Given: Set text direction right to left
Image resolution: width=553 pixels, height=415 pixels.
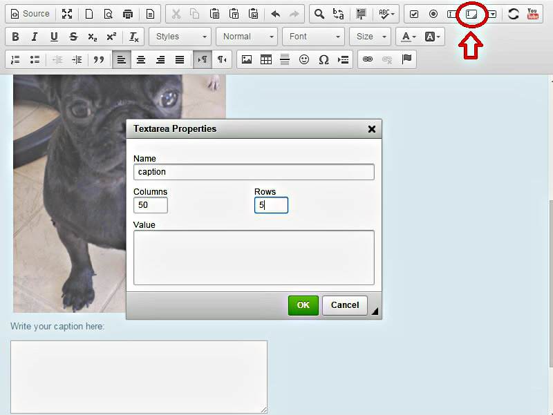Looking at the screenshot, I should [x=221, y=59].
